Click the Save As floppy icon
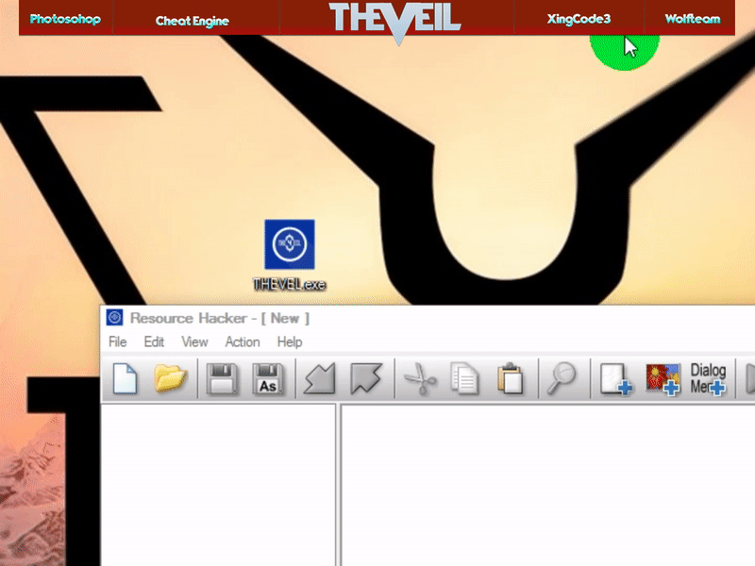This screenshot has height=566, width=755. click(x=268, y=379)
